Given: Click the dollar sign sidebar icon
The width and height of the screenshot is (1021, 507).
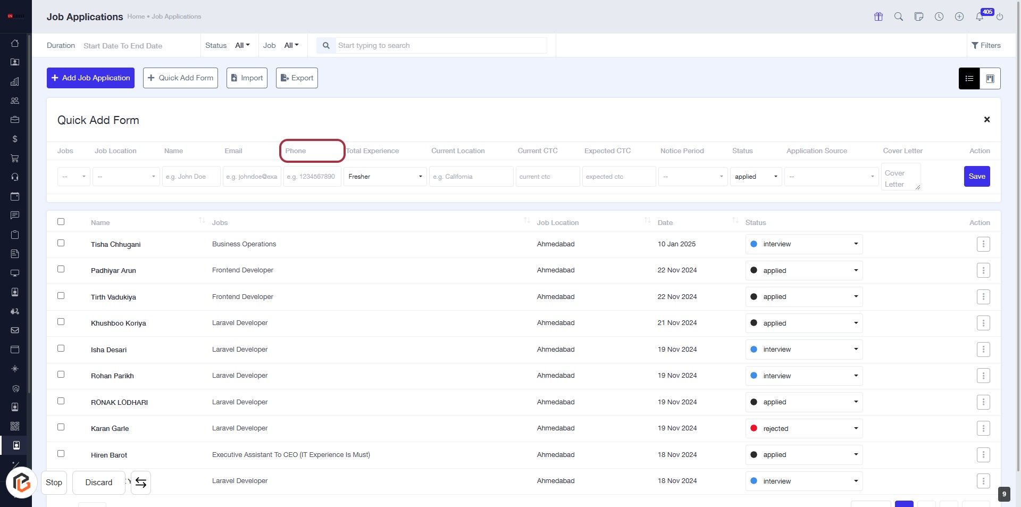Looking at the screenshot, I should pyautogui.click(x=15, y=139).
